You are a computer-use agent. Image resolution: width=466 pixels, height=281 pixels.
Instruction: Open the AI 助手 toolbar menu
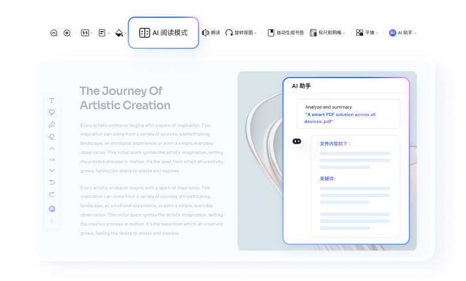click(x=402, y=33)
